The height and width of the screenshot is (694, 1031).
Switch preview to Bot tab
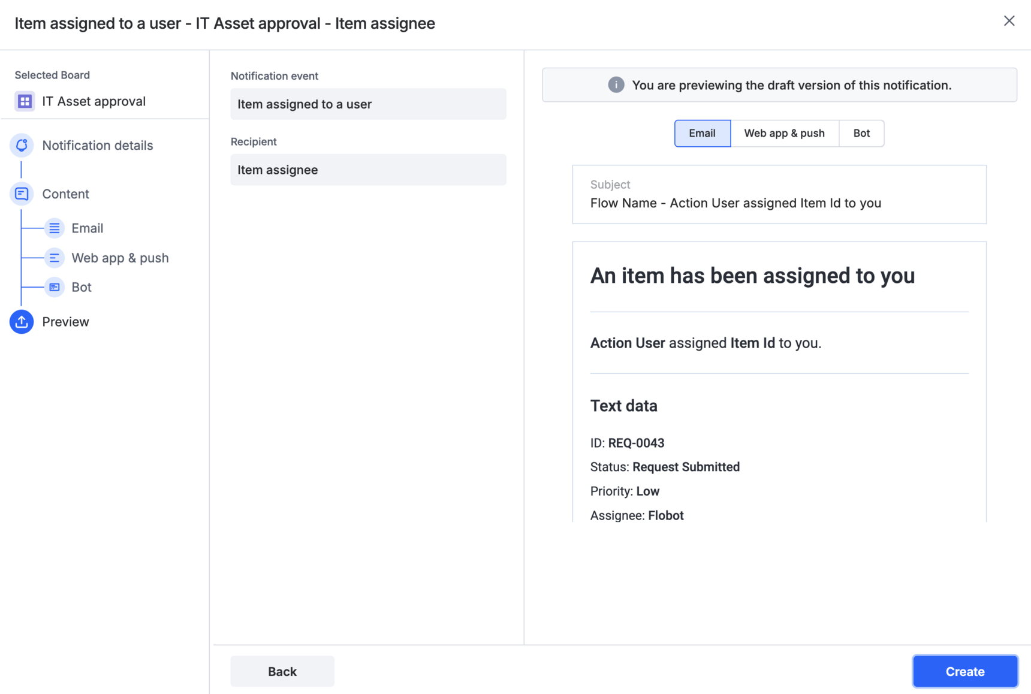click(x=861, y=133)
